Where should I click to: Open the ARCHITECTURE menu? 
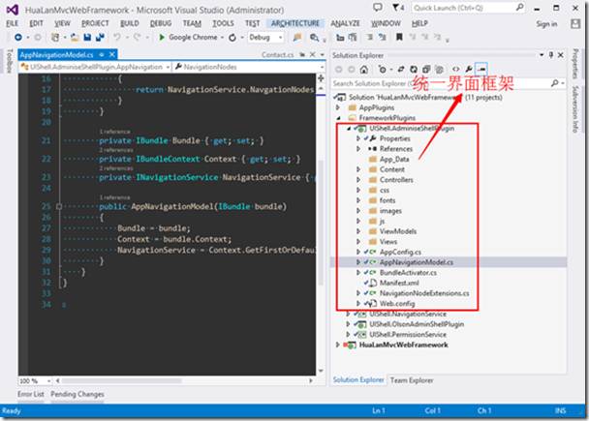click(295, 23)
